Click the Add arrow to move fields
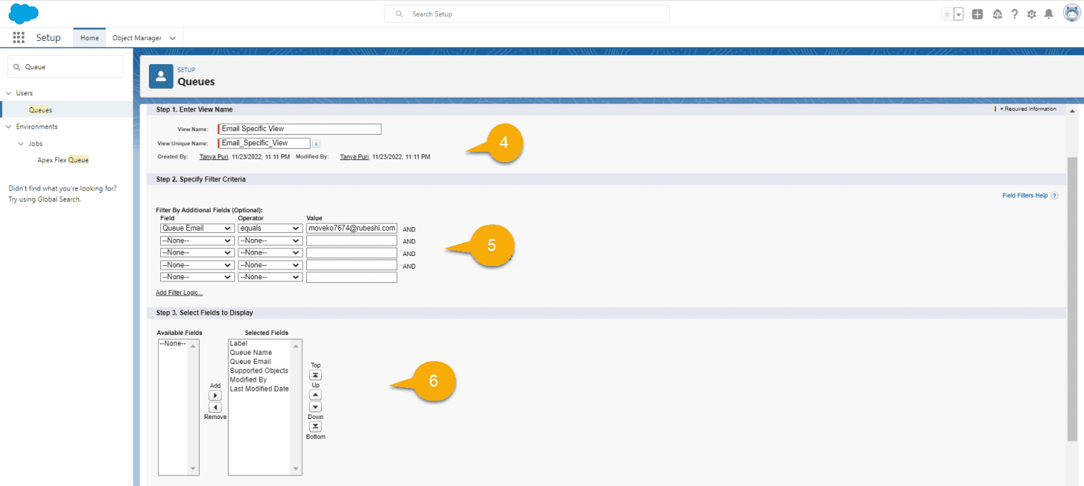The height and width of the screenshot is (486, 1084). point(215,395)
